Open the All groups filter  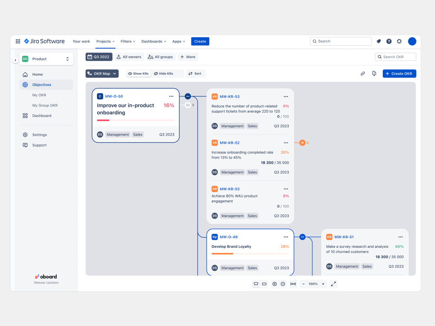tap(161, 57)
